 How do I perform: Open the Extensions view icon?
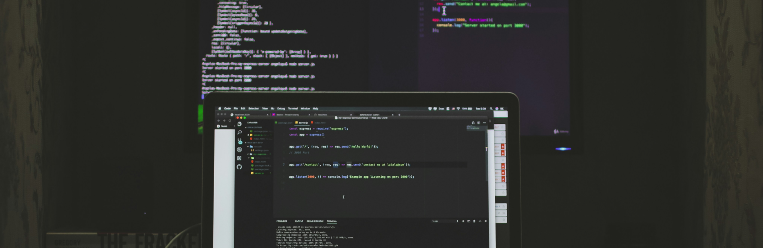[239, 158]
